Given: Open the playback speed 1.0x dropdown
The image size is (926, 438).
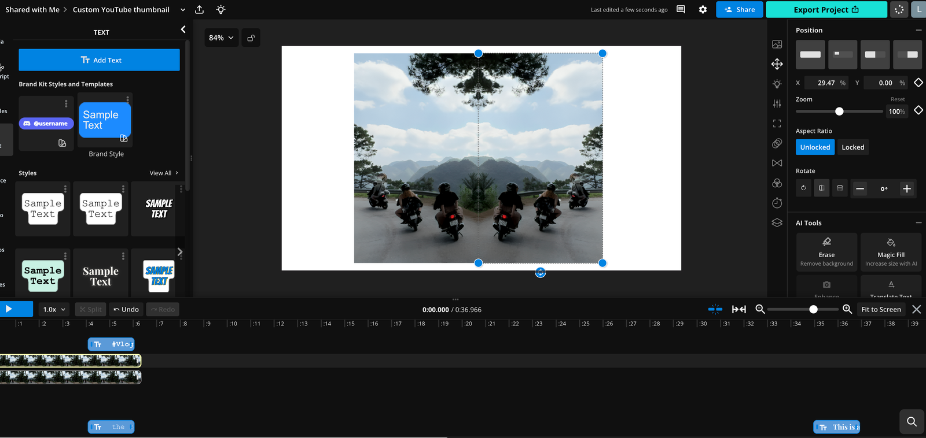Looking at the screenshot, I should point(54,310).
